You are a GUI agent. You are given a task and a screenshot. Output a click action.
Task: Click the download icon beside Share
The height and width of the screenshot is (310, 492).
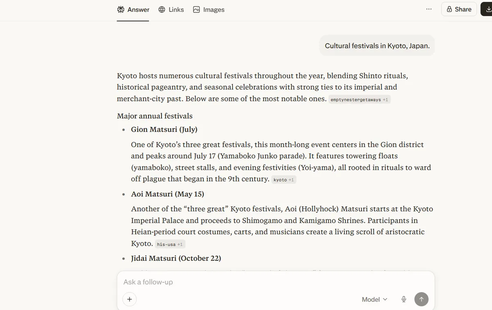coord(488,9)
